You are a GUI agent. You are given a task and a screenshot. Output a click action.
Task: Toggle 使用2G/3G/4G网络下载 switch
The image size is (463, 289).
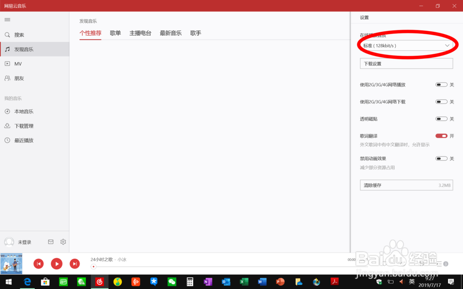click(441, 102)
